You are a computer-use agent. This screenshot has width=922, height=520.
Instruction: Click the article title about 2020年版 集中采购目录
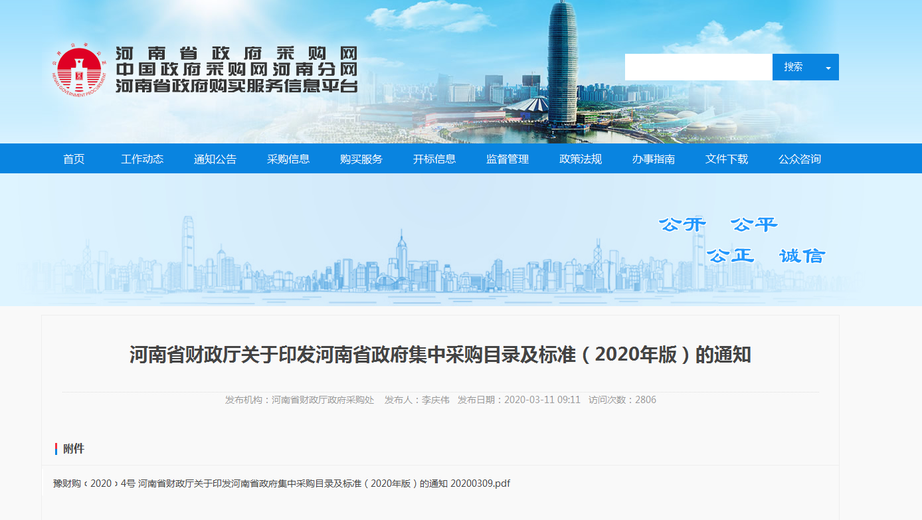(440, 355)
